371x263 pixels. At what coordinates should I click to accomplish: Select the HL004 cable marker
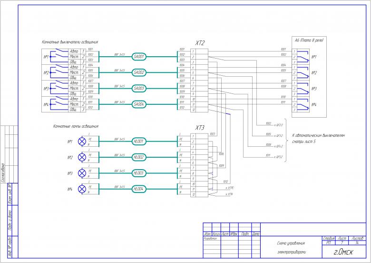[x=139, y=189]
